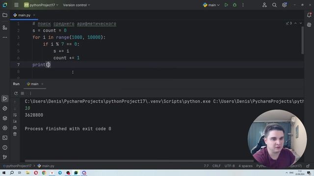
Task: Change file encoding UTF-8
Action: (230, 166)
